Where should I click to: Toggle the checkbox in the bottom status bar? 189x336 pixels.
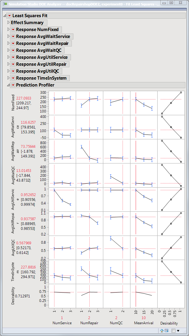[173, 331]
